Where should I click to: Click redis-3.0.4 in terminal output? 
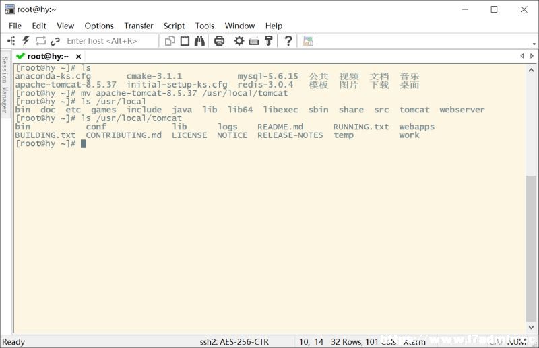tap(265, 85)
